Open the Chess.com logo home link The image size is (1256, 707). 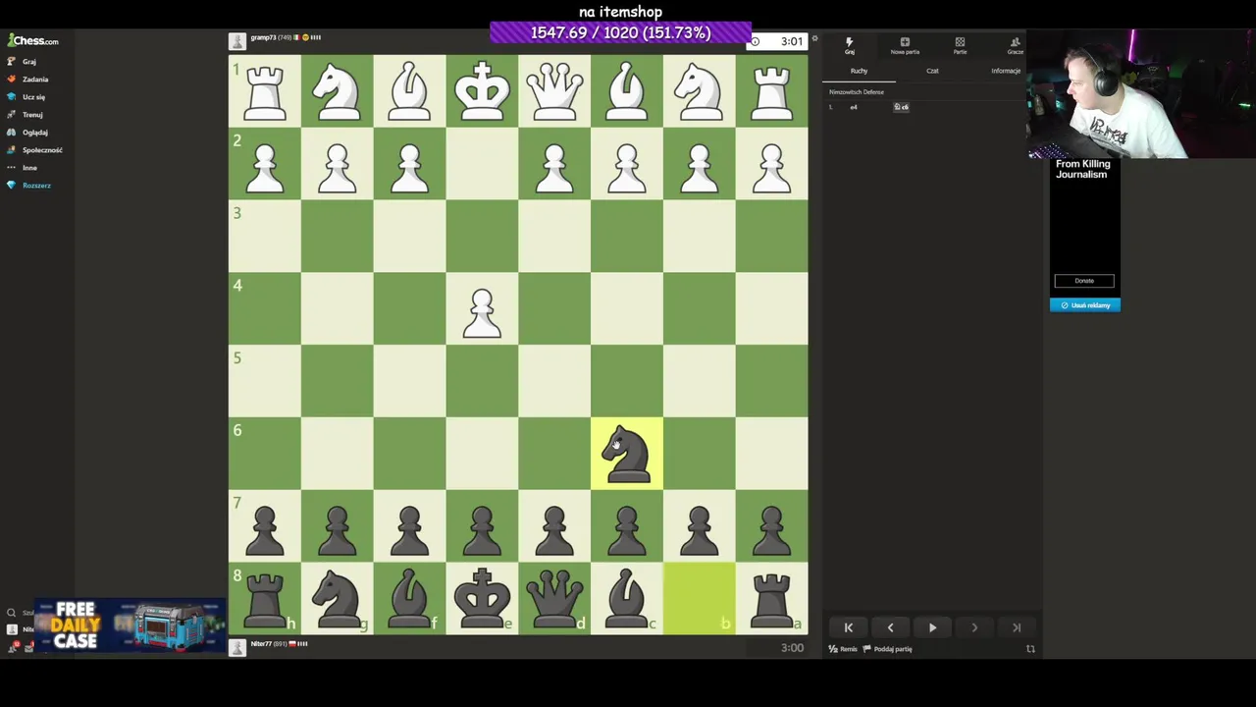[x=33, y=41]
